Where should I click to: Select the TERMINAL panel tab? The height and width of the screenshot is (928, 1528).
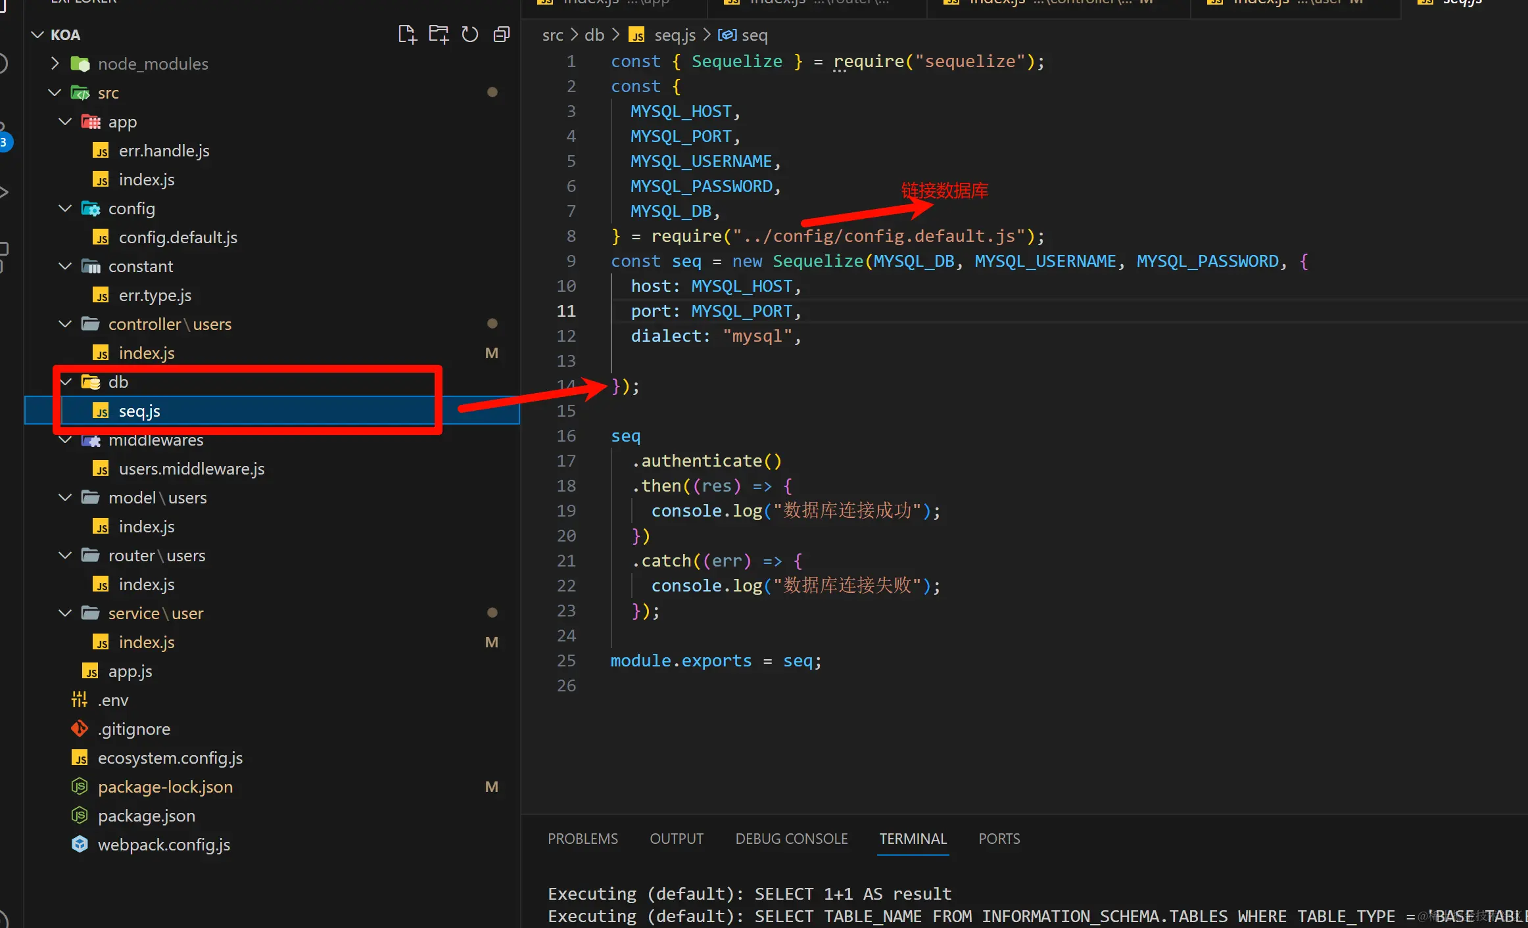[913, 839]
